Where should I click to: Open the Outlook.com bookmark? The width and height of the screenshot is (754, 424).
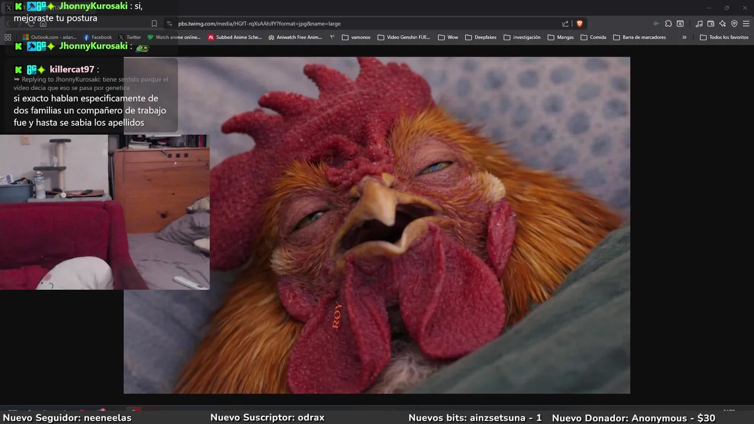pos(49,37)
